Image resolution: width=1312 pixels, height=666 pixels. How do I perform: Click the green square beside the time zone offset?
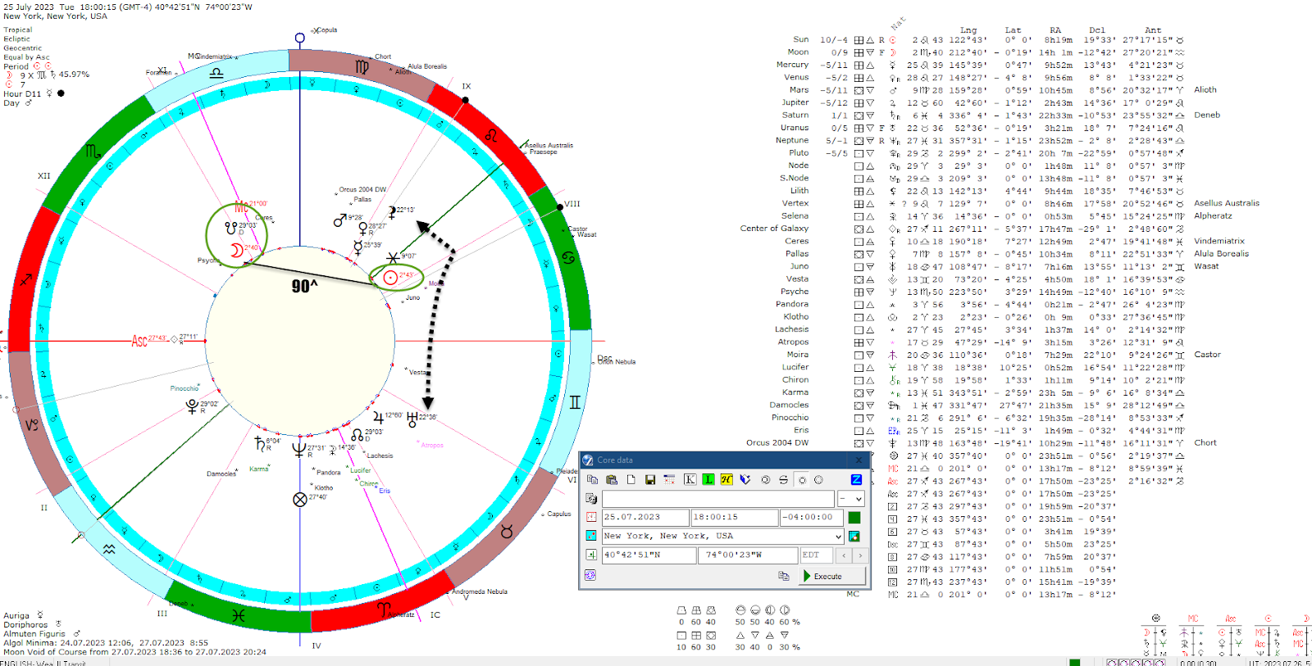(854, 517)
